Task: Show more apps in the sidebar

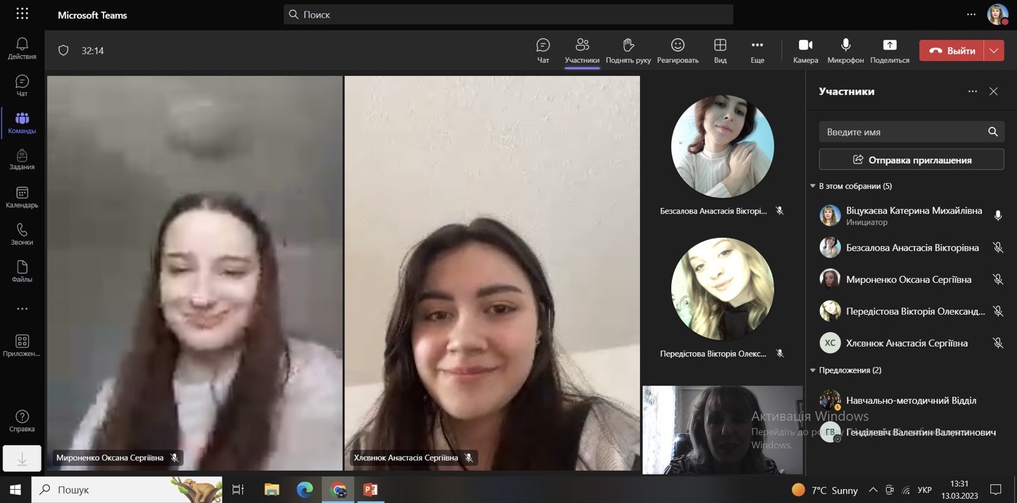Action: tap(22, 308)
